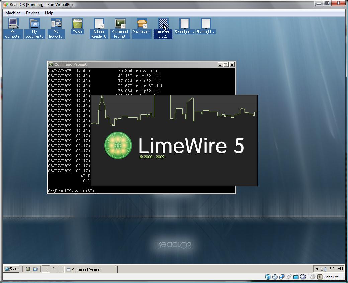Image resolution: width=348 pixels, height=283 pixels.
Task: Select the Trash desktop icon
Action: point(77,26)
